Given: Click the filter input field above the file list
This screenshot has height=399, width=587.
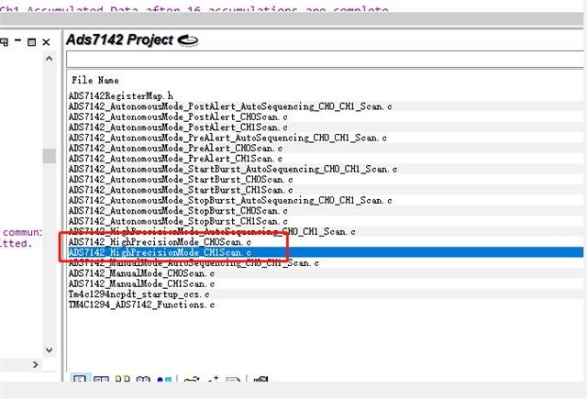Looking at the screenshot, I should [x=325, y=59].
